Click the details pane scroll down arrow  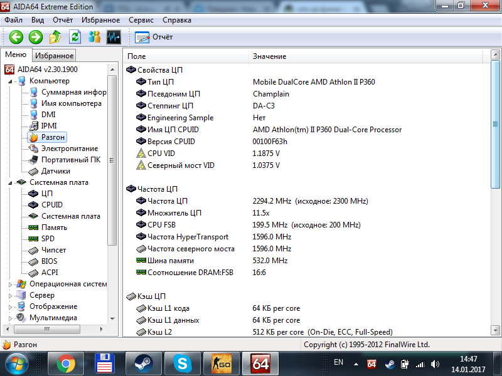[x=495, y=330]
